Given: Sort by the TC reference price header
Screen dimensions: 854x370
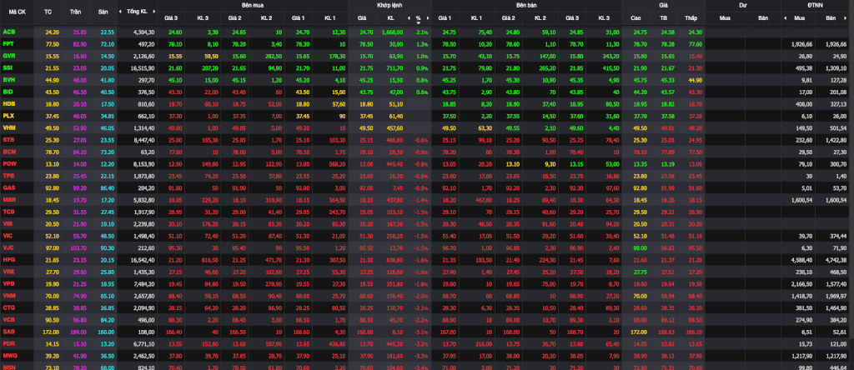Looking at the screenshot, I should point(48,12).
